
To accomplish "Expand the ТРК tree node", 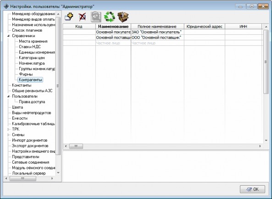I will 8,129.
